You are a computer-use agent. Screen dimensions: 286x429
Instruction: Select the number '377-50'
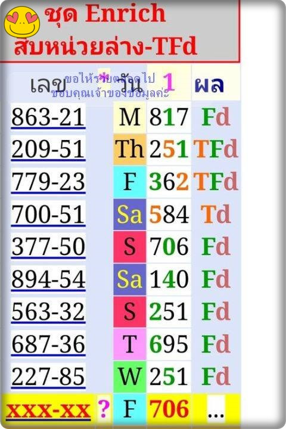48,246
